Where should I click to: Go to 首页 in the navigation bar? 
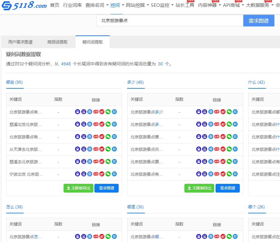click(55, 5)
